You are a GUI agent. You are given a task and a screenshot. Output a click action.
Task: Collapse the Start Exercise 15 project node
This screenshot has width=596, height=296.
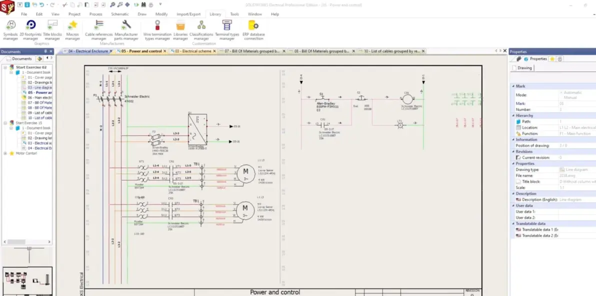(x=5, y=123)
